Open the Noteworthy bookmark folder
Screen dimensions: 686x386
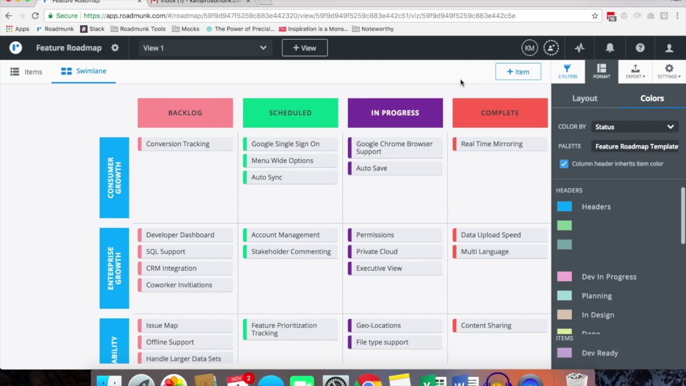pyautogui.click(x=372, y=29)
